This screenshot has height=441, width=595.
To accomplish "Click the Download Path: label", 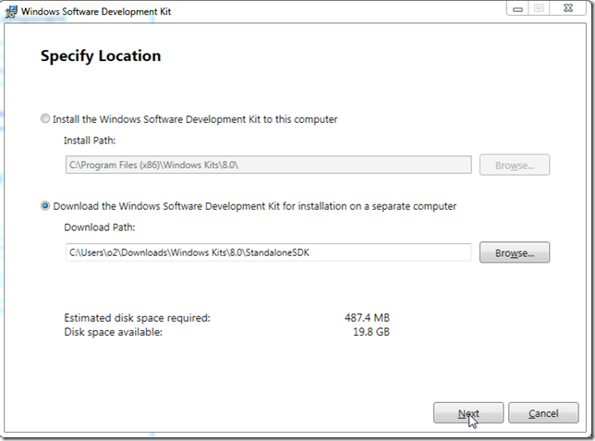I will point(100,227).
